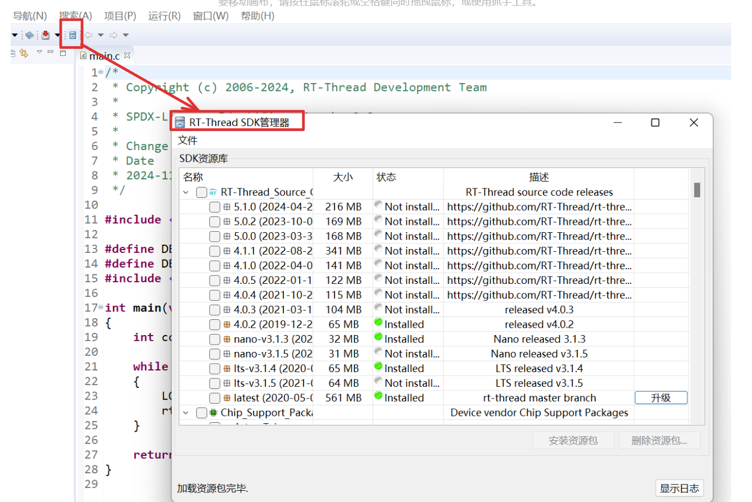This screenshot has width=752, height=502.
Task: Check the lts-v3.1.5 checkbox
Action: point(215,383)
